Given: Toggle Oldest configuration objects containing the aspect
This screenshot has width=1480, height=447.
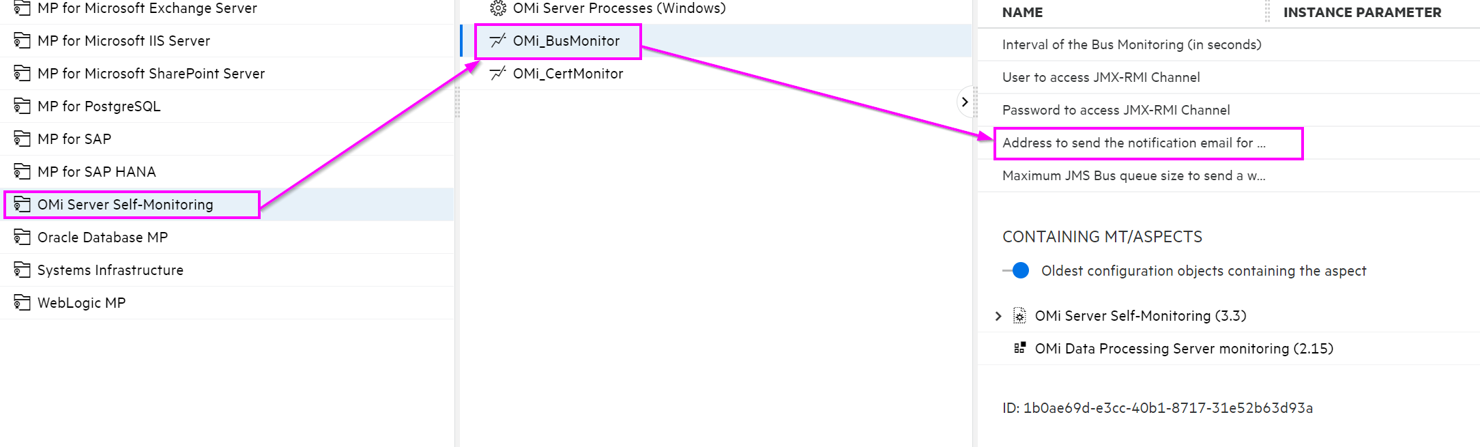Looking at the screenshot, I should [x=1016, y=271].
